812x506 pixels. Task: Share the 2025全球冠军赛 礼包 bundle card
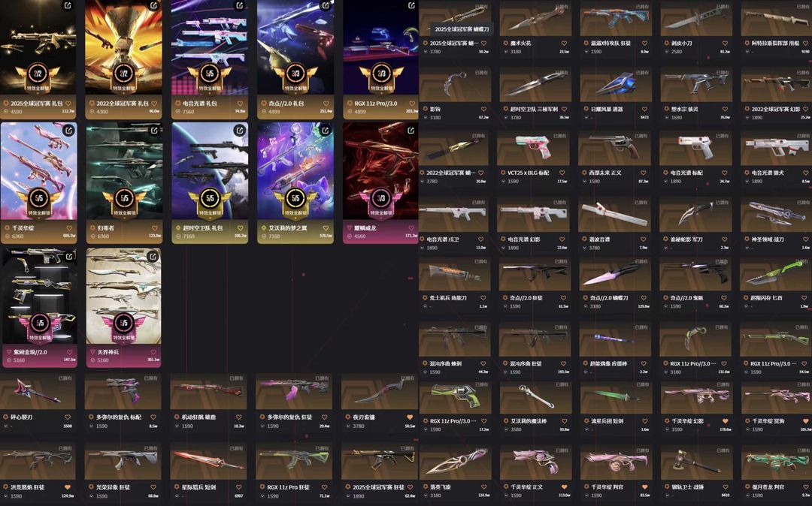[68, 6]
